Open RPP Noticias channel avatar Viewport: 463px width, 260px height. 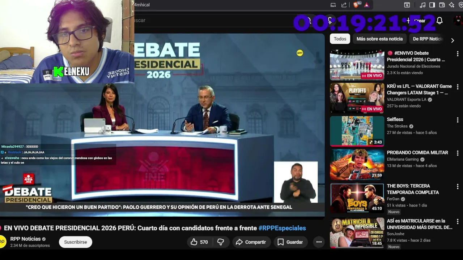3,242
